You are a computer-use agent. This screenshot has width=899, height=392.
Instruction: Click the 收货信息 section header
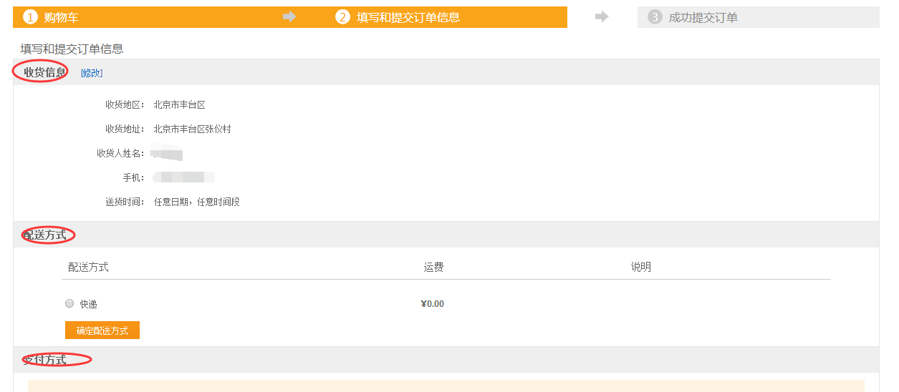pos(45,72)
